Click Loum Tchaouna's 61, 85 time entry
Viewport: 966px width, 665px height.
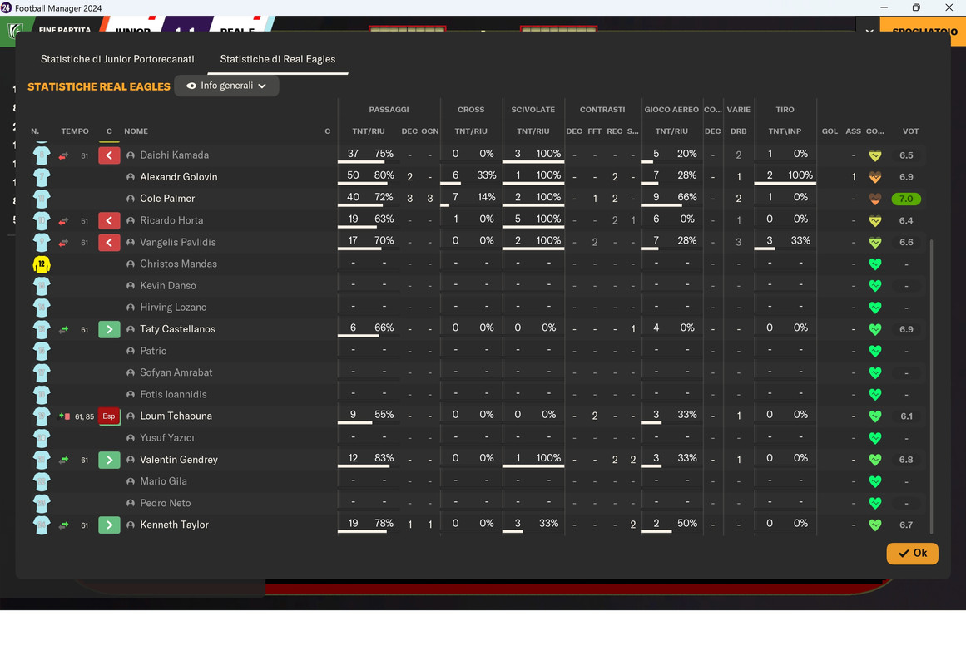(84, 416)
